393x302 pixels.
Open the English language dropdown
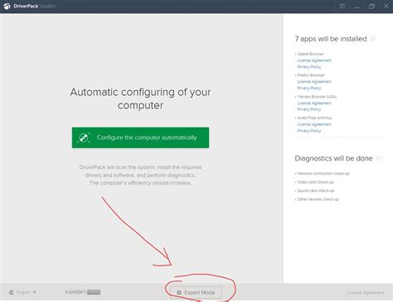tap(23, 292)
